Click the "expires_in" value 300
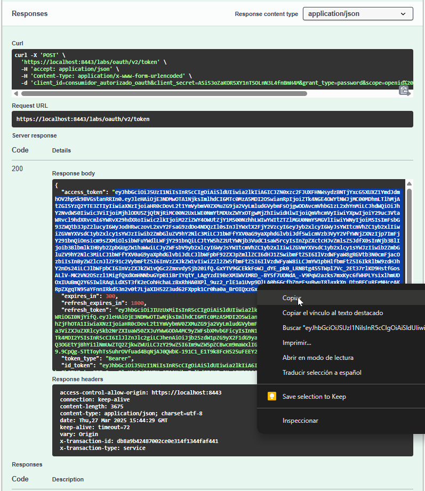Viewport: 425px width, 491px height. tap(110, 296)
